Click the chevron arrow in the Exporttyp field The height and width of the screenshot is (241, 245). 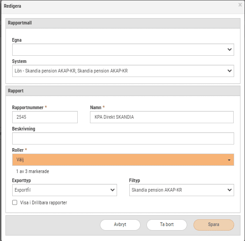pyautogui.click(x=113, y=190)
